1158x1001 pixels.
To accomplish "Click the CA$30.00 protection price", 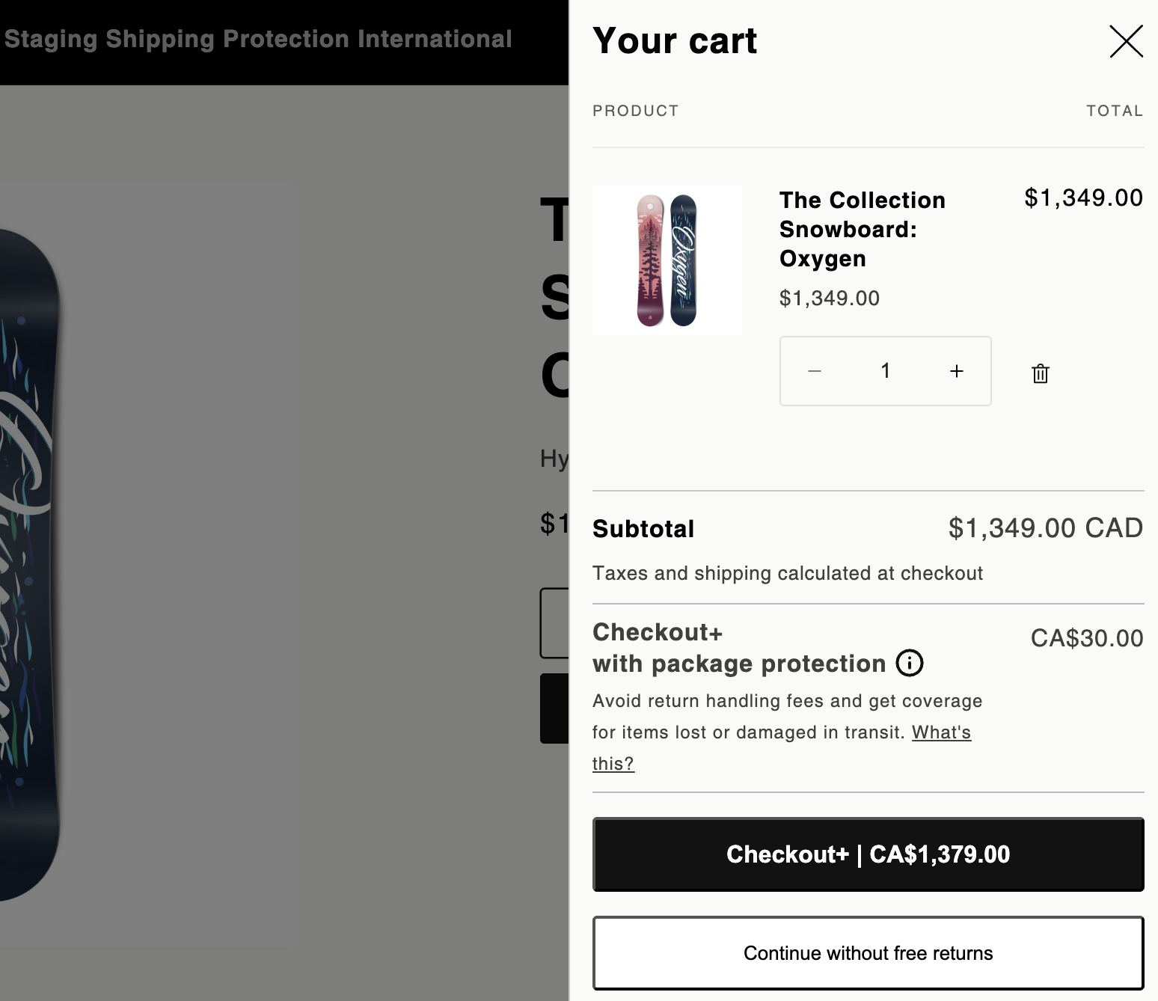I will click(1087, 638).
